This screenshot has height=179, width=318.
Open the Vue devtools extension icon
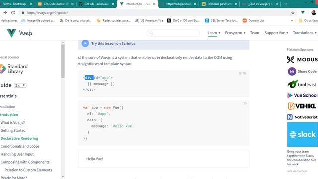click(303, 12)
